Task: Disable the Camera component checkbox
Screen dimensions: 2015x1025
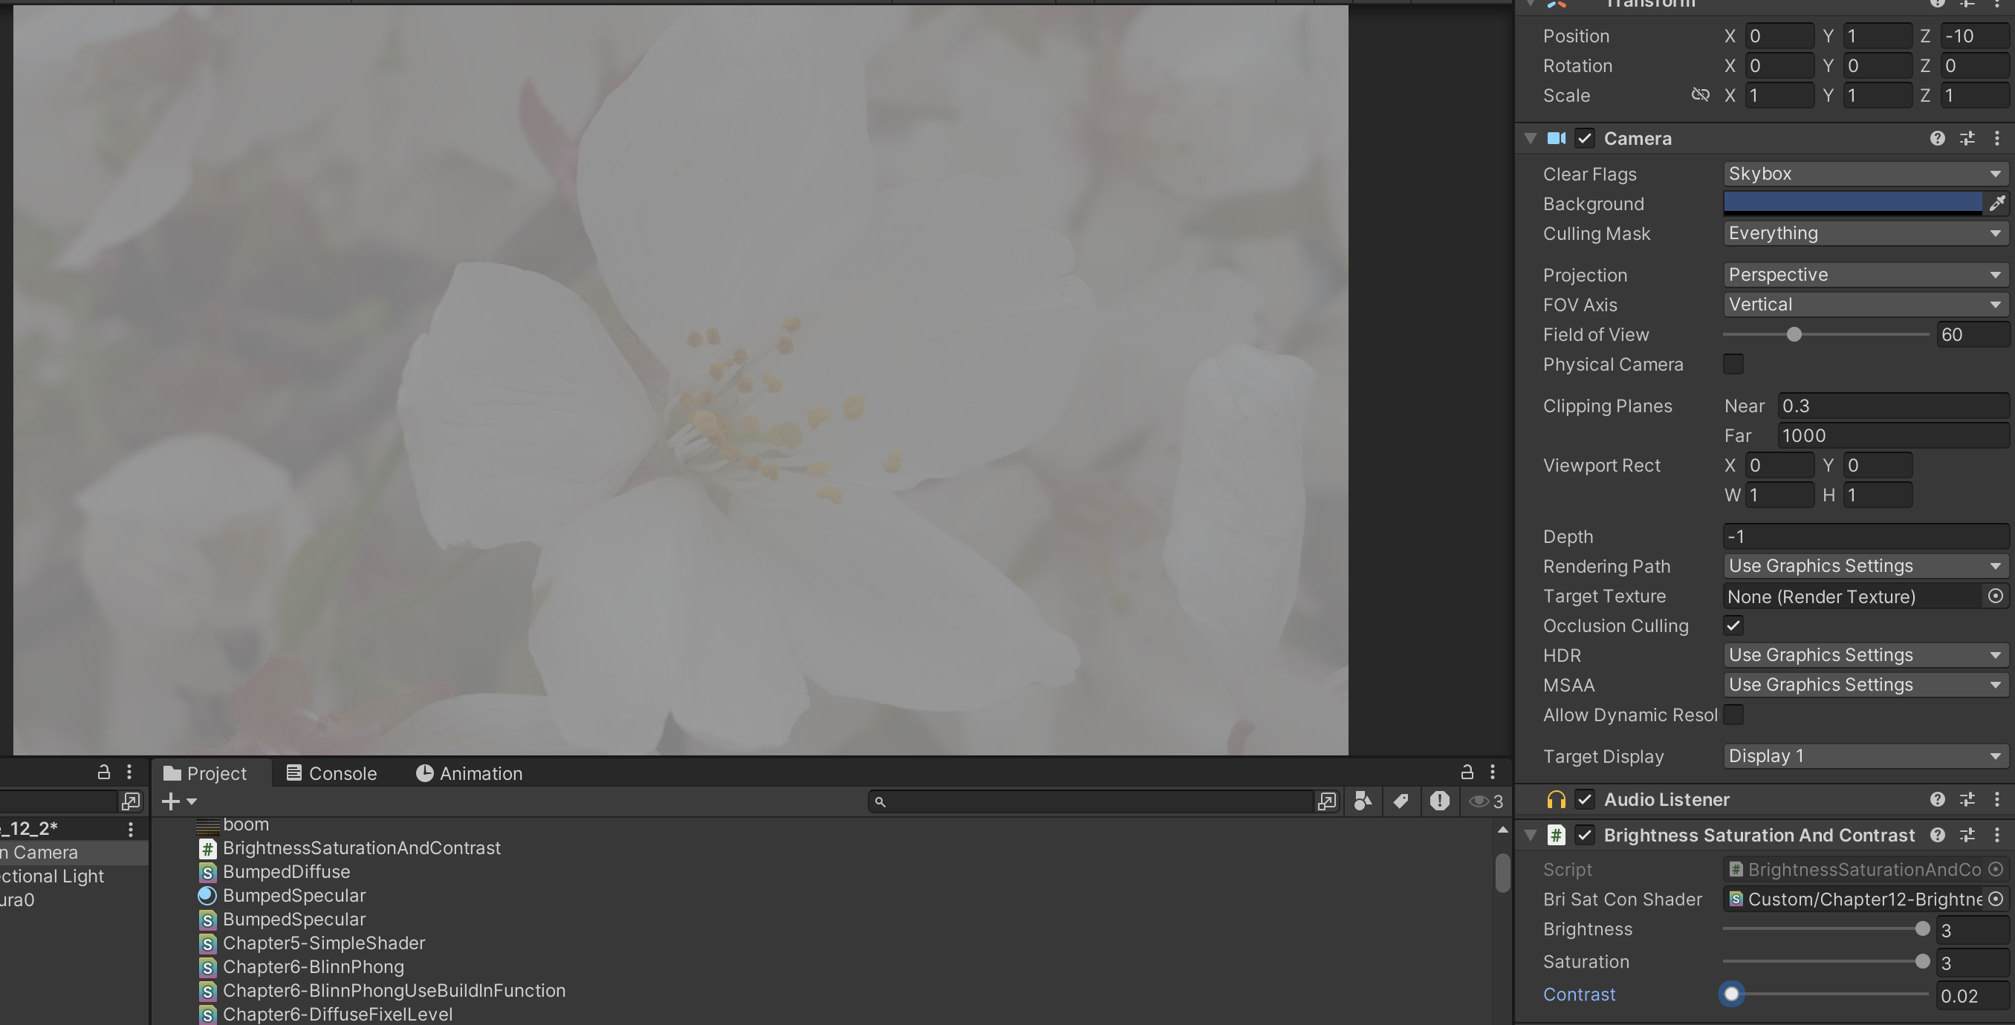Action: click(1585, 138)
